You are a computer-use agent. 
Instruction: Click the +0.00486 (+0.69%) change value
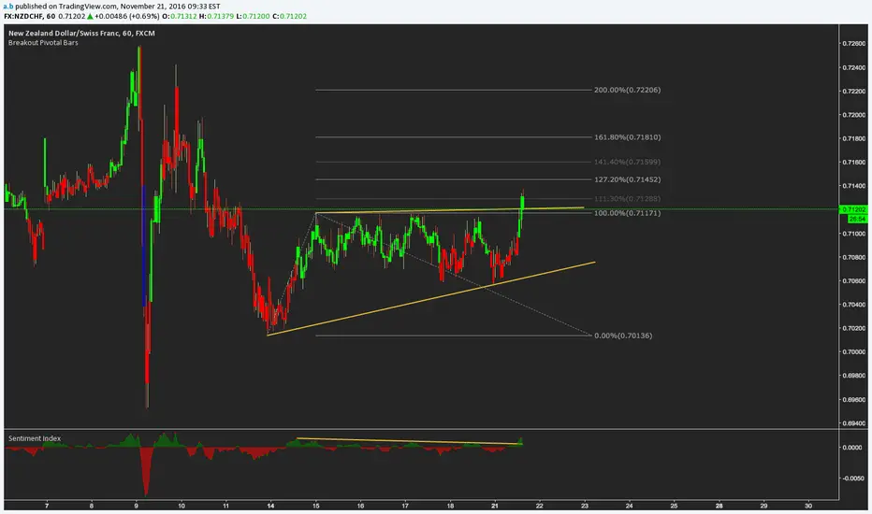click(127, 16)
